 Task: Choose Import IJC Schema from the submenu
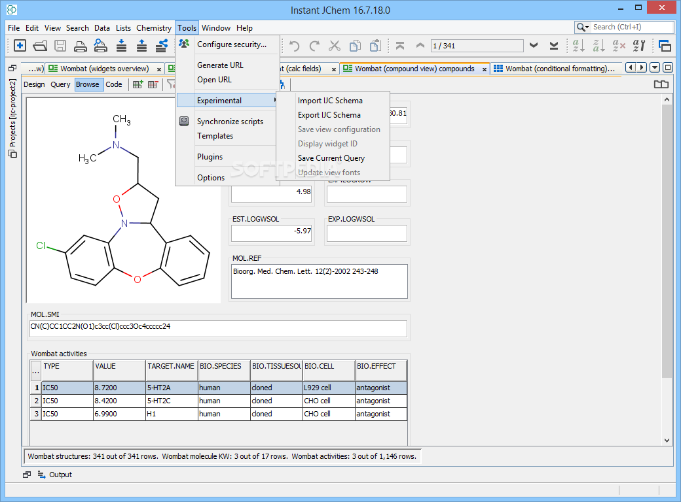330,101
